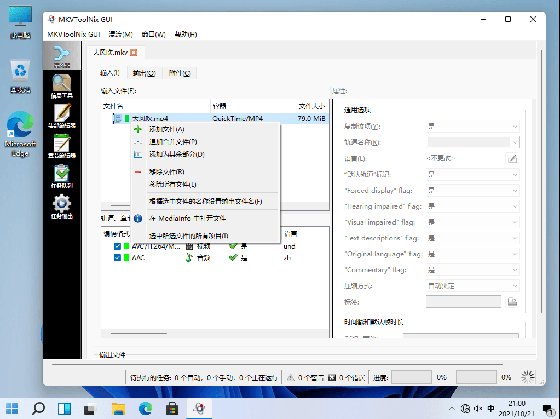The width and height of the screenshot is (560, 419).
Task: Open the notification center icon
Action: pyautogui.click(x=547, y=409)
